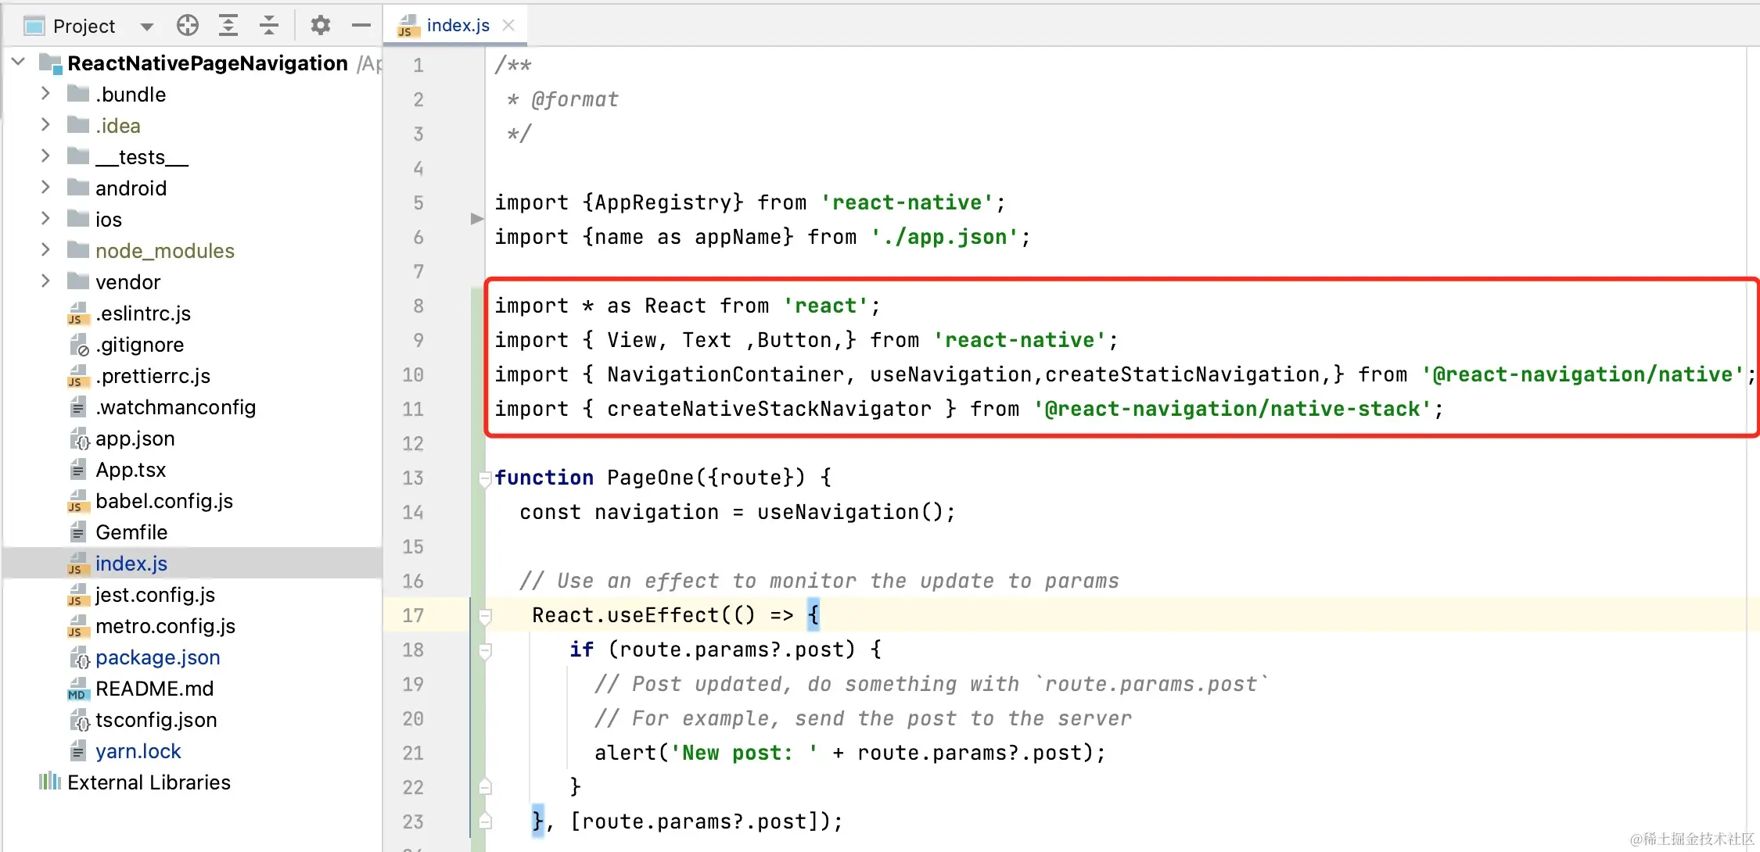Expand the node_modules folder

pos(45,250)
